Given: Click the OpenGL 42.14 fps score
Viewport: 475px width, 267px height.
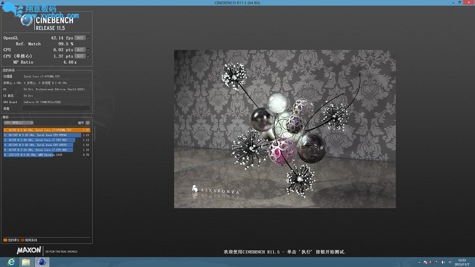Looking at the screenshot, I should (x=62, y=38).
